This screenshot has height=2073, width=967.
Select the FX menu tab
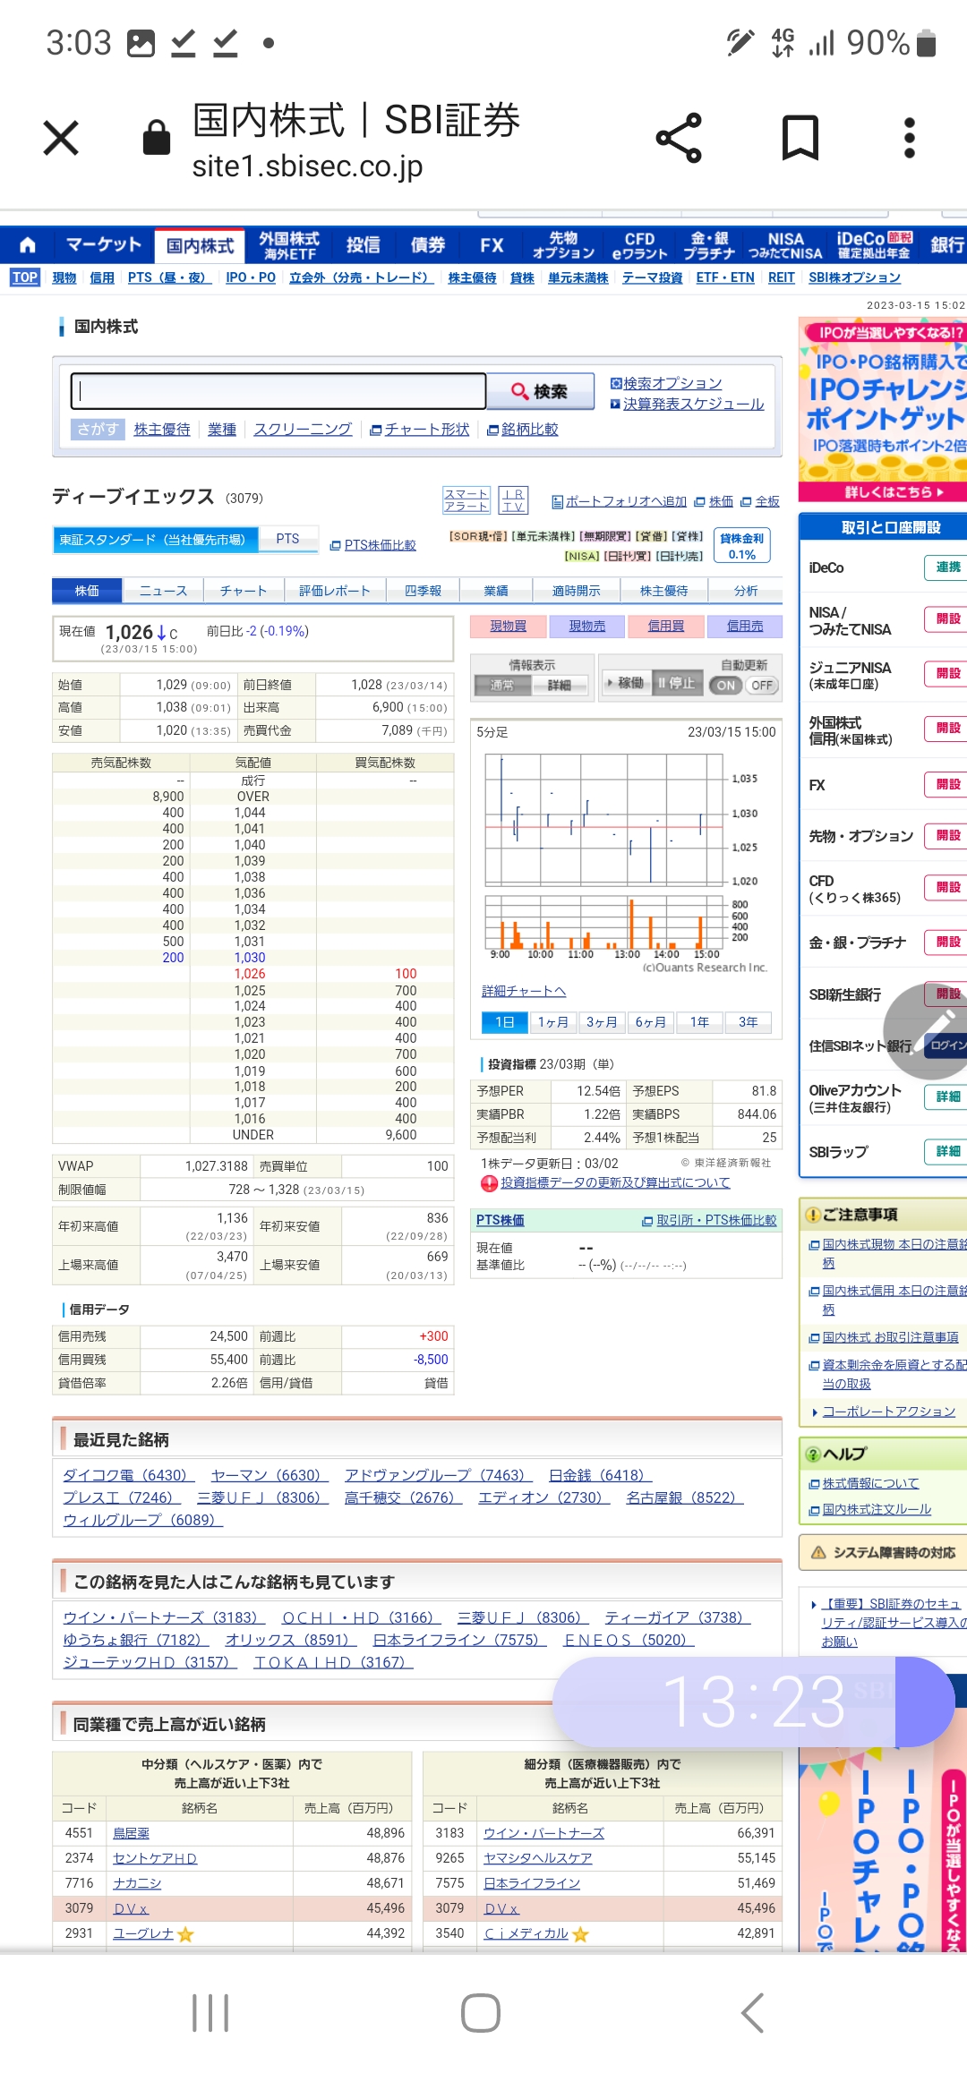pos(492,244)
